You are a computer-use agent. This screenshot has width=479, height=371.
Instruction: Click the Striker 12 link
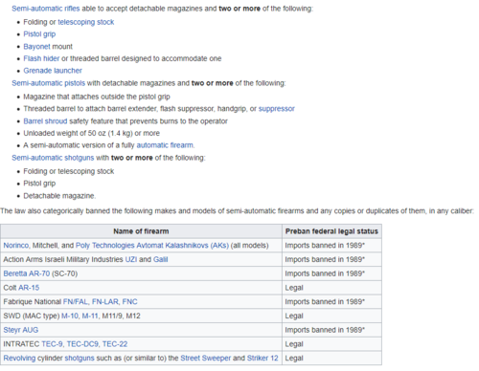(x=262, y=358)
